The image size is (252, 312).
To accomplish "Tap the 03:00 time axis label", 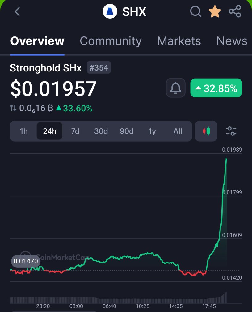I will (76, 306).
